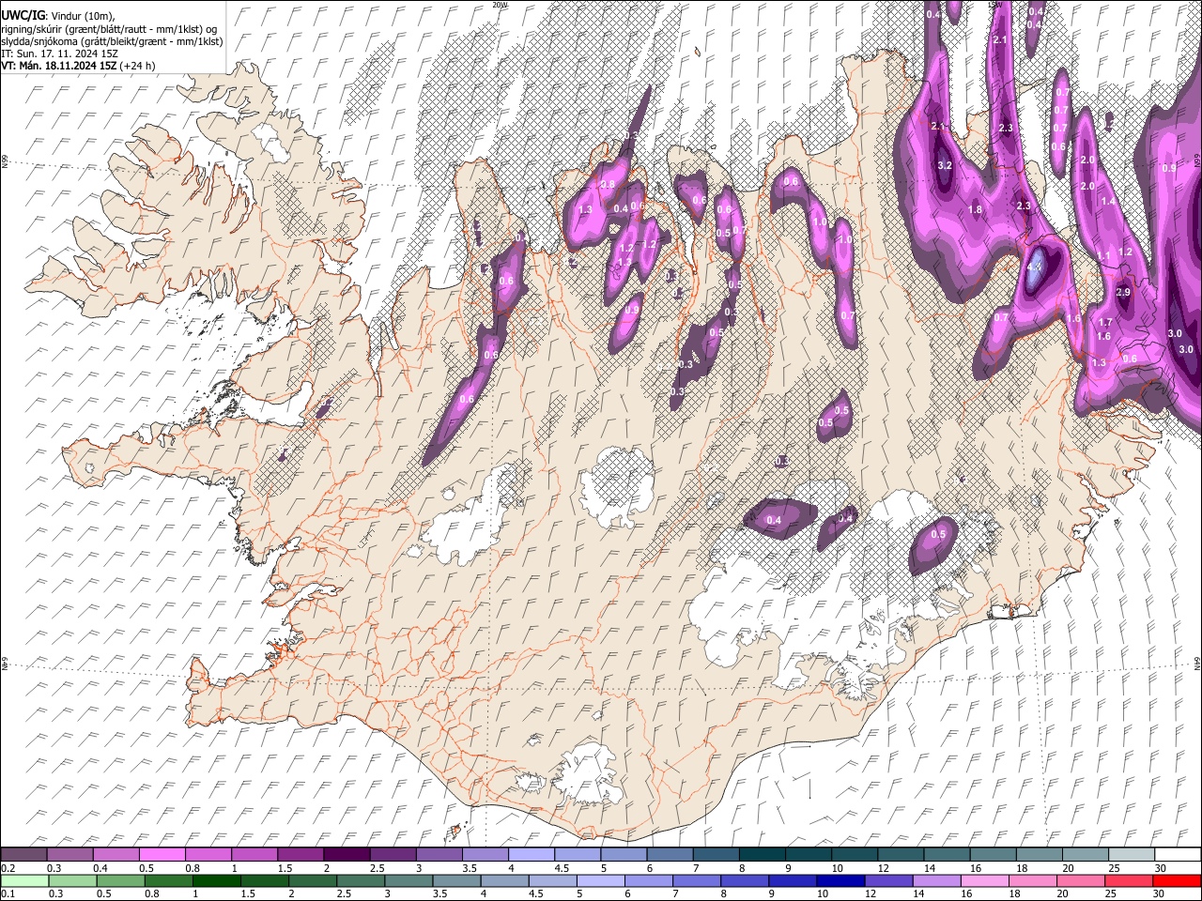Screen dimensions: 1202x901
Task: Select top legend row swatch between 25 and 30
Action: click(x=1133, y=854)
